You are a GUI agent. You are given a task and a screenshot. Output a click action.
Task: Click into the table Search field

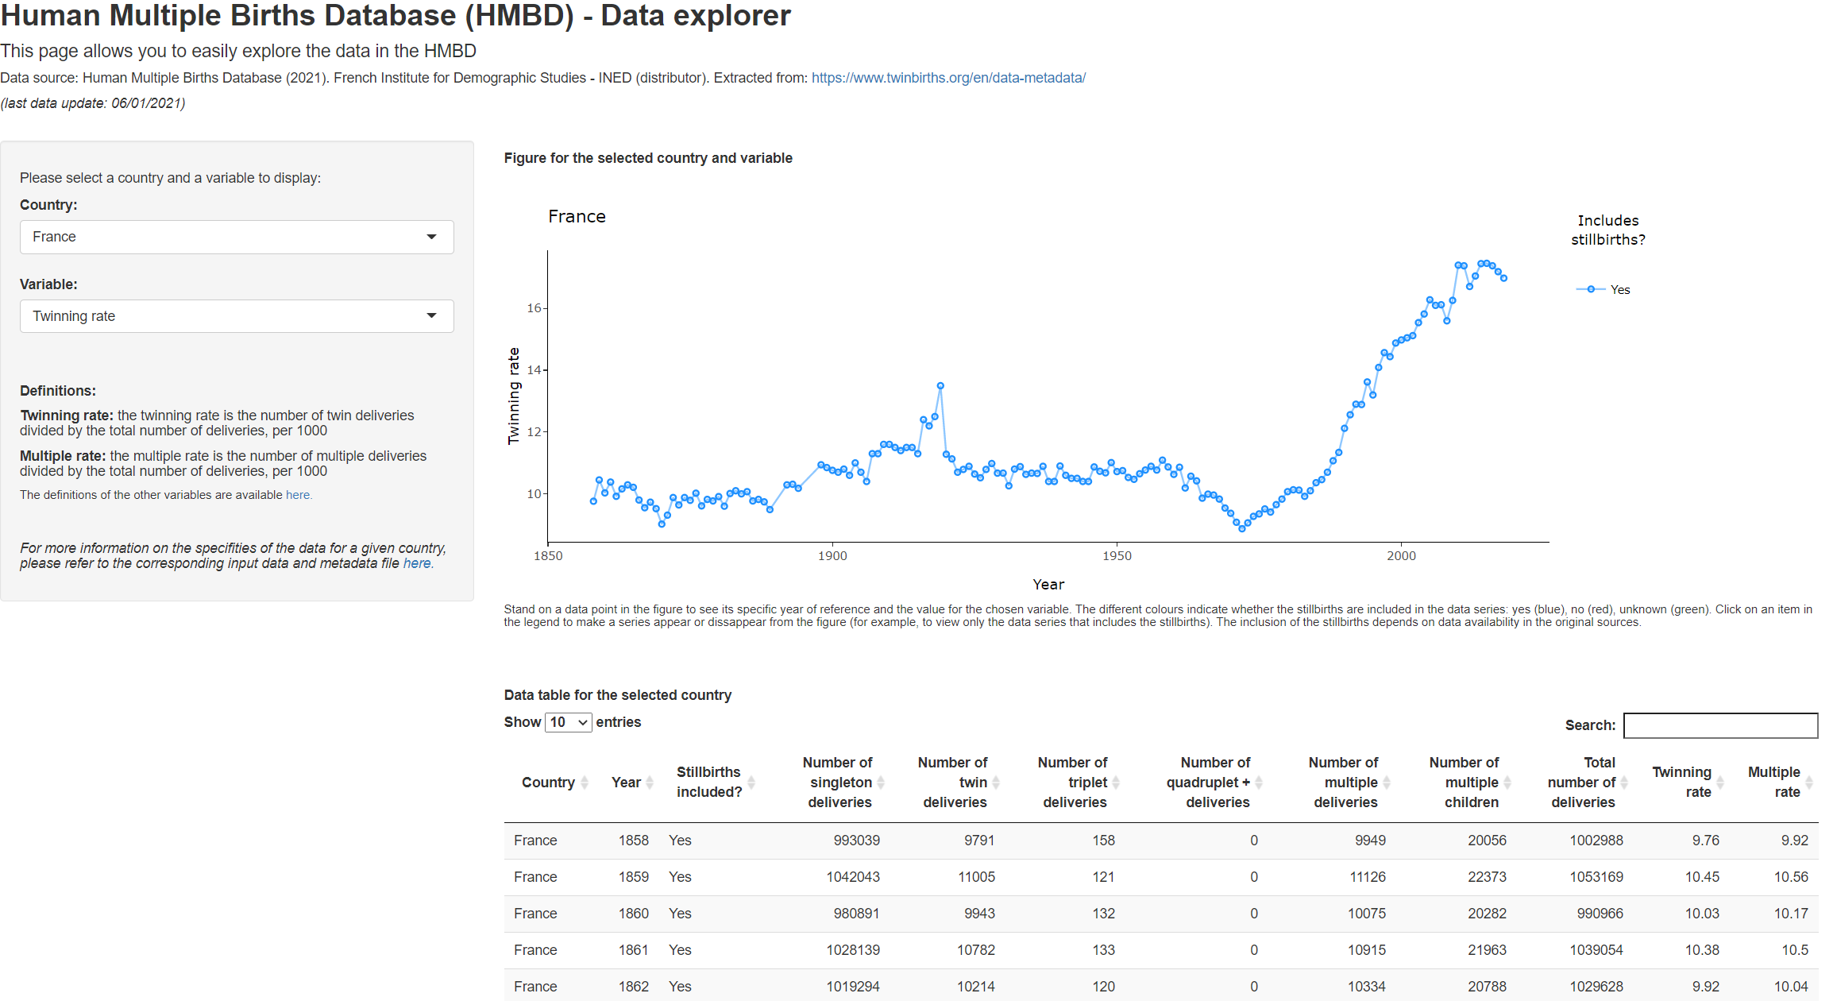(1720, 725)
